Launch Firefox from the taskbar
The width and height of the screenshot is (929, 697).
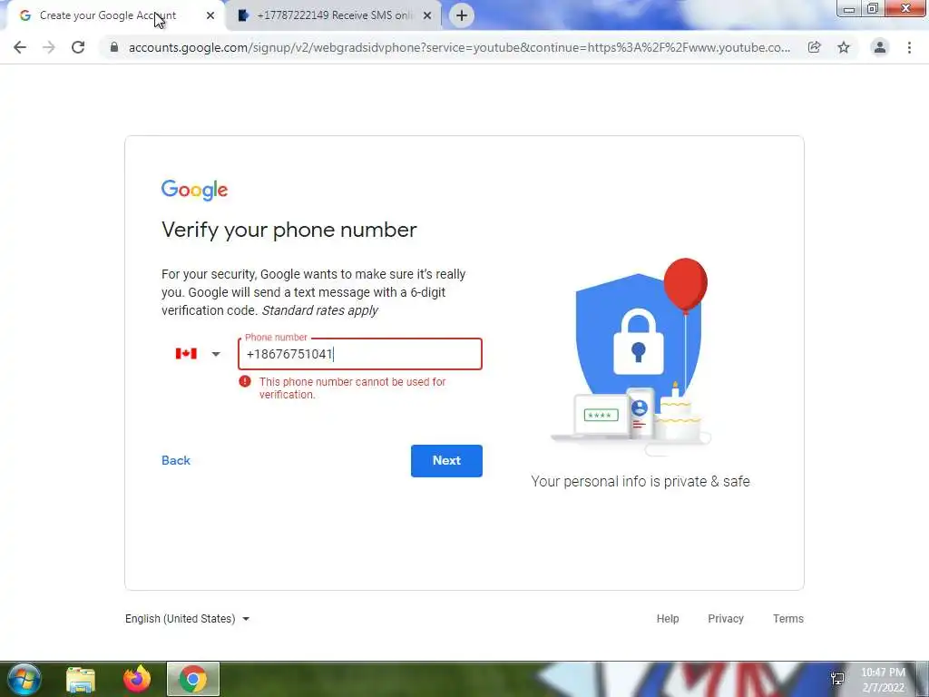coord(137,679)
